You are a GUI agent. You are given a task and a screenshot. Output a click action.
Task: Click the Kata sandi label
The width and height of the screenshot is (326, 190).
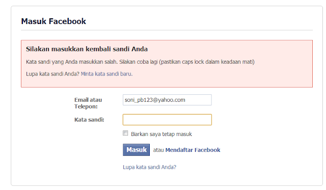coord(89,120)
